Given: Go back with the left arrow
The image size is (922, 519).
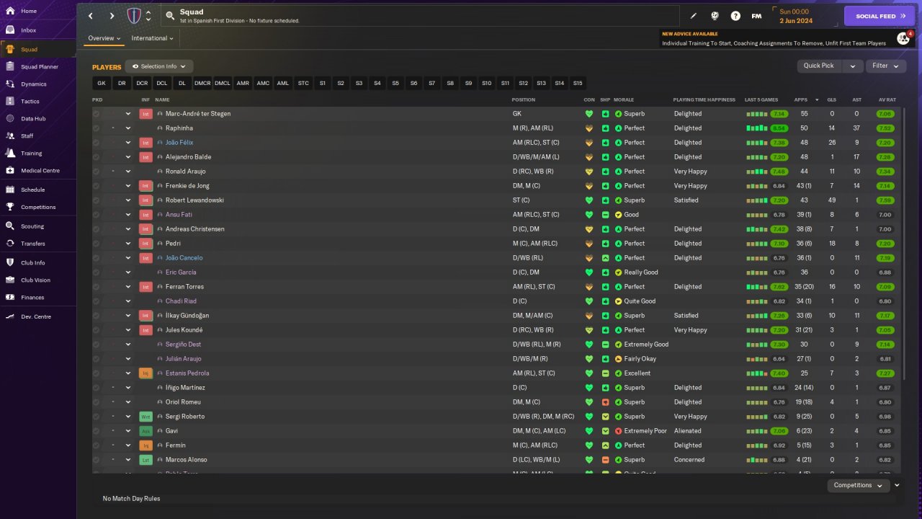Looking at the screenshot, I should tap(91, 16).
